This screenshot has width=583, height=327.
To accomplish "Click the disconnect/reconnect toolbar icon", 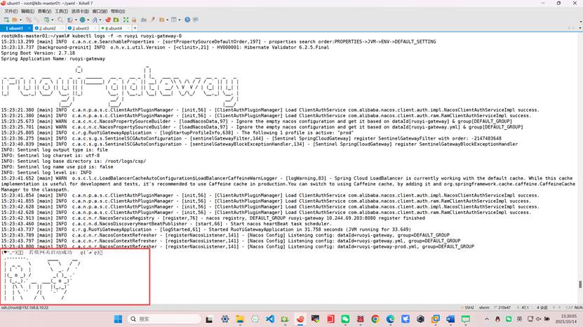I will point(29,20).
